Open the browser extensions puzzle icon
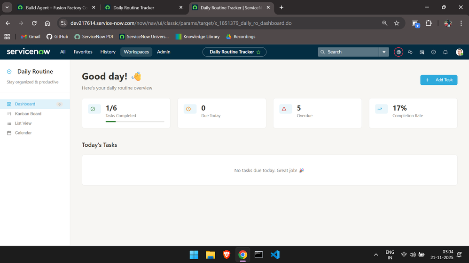The height and width of the screenshot is (263, 469). point(429,23)
